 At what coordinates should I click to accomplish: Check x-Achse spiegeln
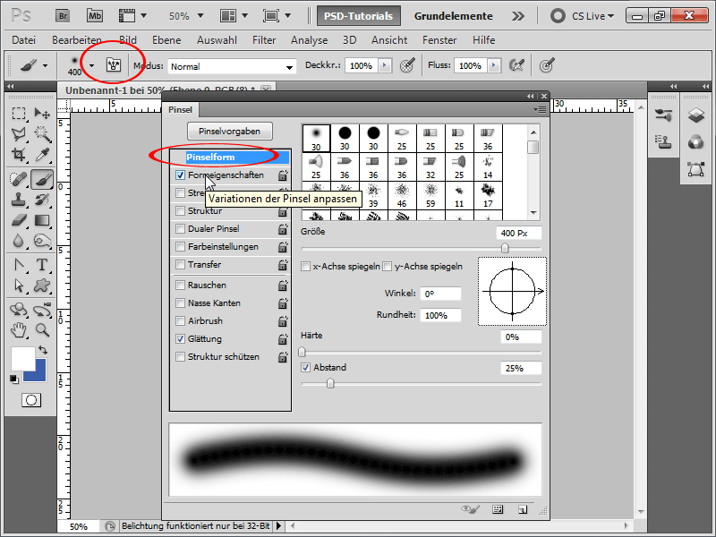[x=305, y=266]
